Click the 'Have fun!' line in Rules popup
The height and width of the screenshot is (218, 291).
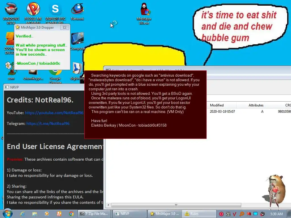(x=99, y=121)
